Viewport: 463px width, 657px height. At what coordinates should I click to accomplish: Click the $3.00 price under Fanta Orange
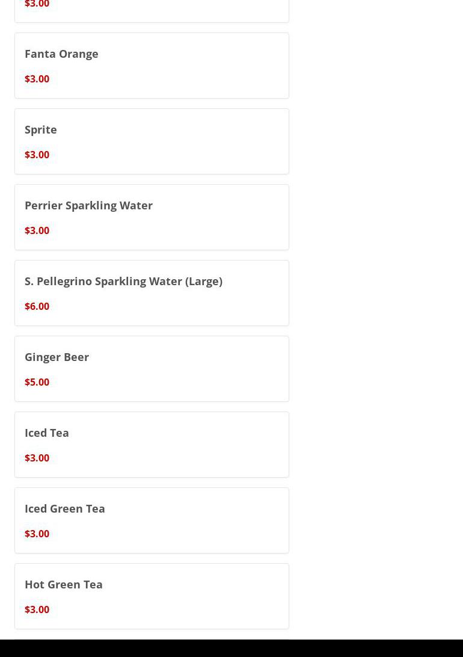coord(37,79)
